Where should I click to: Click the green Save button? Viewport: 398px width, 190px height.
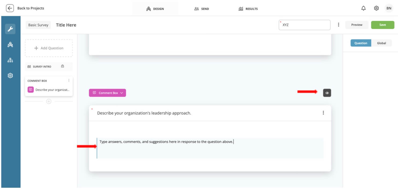click(x=382, y=25)
